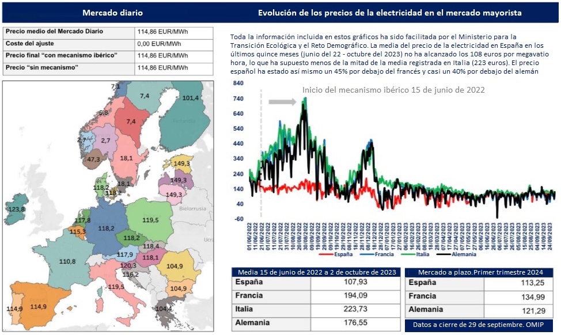The width and height of the screenshot is (561, 335).
Task: Select Poland's 119,5 region on the map
Action: pyautogui.click(x=150, y=220)
